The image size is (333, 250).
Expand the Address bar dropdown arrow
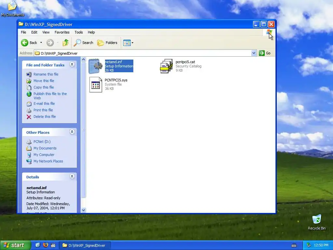pyautogui.click(x=254, y=53)
